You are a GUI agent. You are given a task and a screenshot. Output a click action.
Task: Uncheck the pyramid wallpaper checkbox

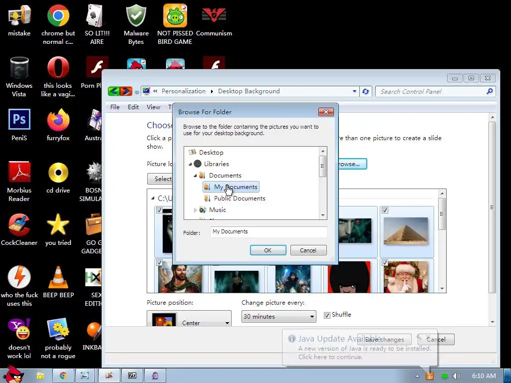click(385, 210)
